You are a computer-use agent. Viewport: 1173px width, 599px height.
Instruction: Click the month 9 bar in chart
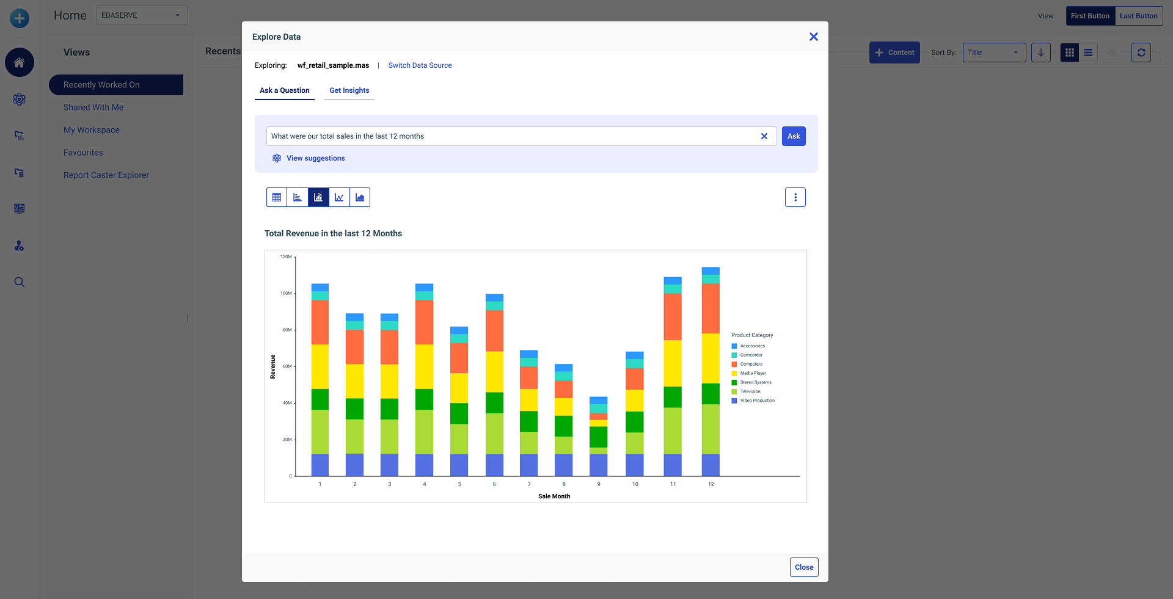click(x=599, y=437)
